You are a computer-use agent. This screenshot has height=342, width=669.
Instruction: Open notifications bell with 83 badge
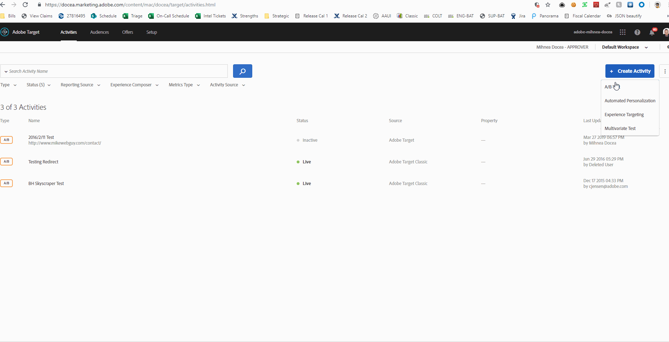click(x=652, y=32)
